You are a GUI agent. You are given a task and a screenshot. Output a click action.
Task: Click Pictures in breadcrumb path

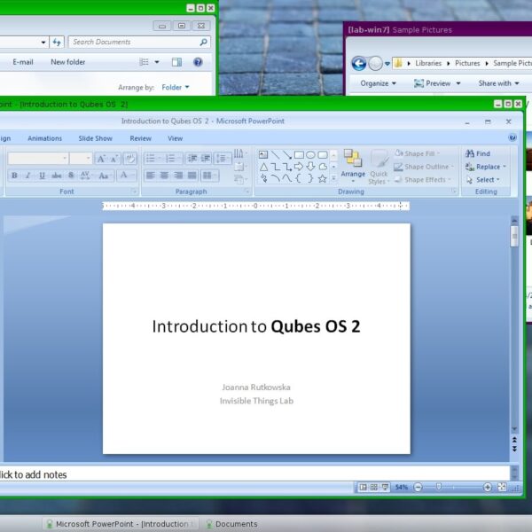pos(467,64)
